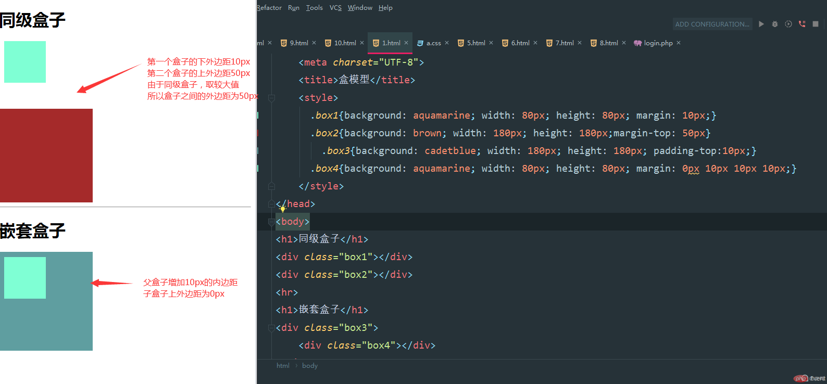Click the HTML file icon on 8.html tab
This screenshot has width=827, height=384.
click(594, 43)
